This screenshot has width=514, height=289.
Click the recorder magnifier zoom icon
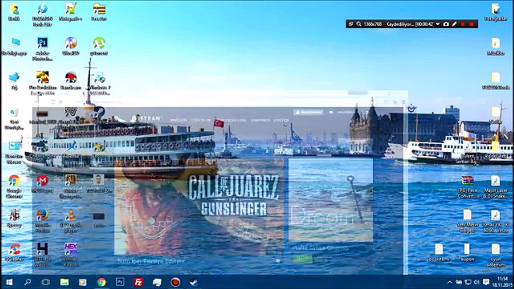359,24
